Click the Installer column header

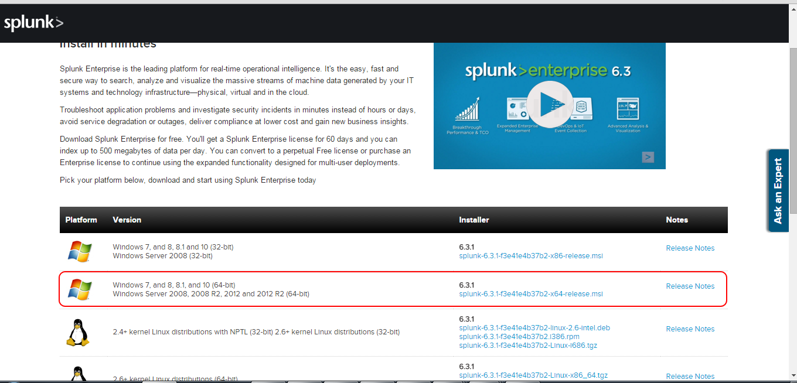[x=474, y=220]
